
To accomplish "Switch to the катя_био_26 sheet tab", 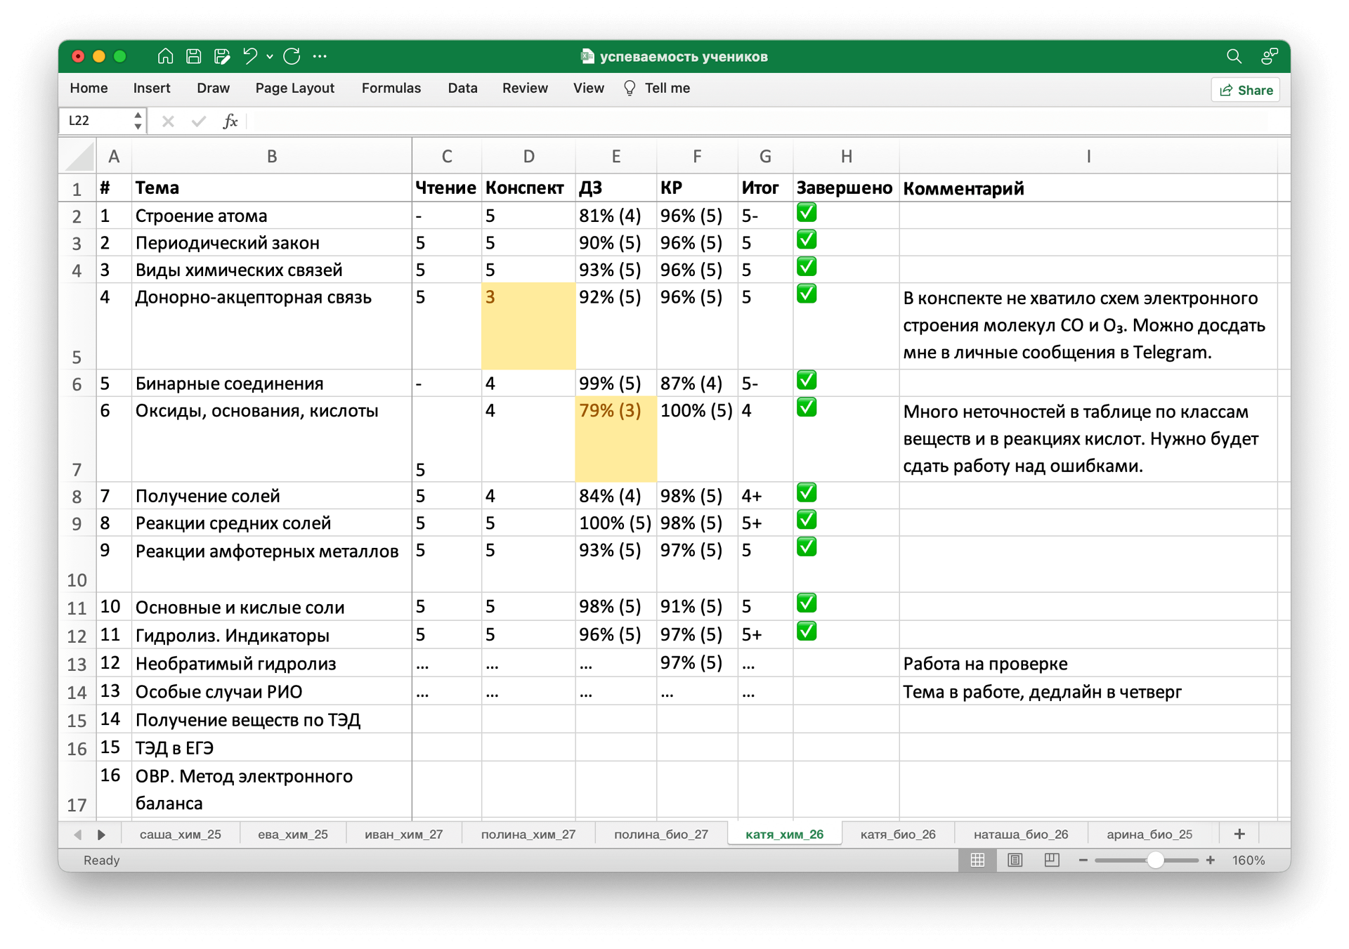I will pyautogui.click(x=897, y=834).
